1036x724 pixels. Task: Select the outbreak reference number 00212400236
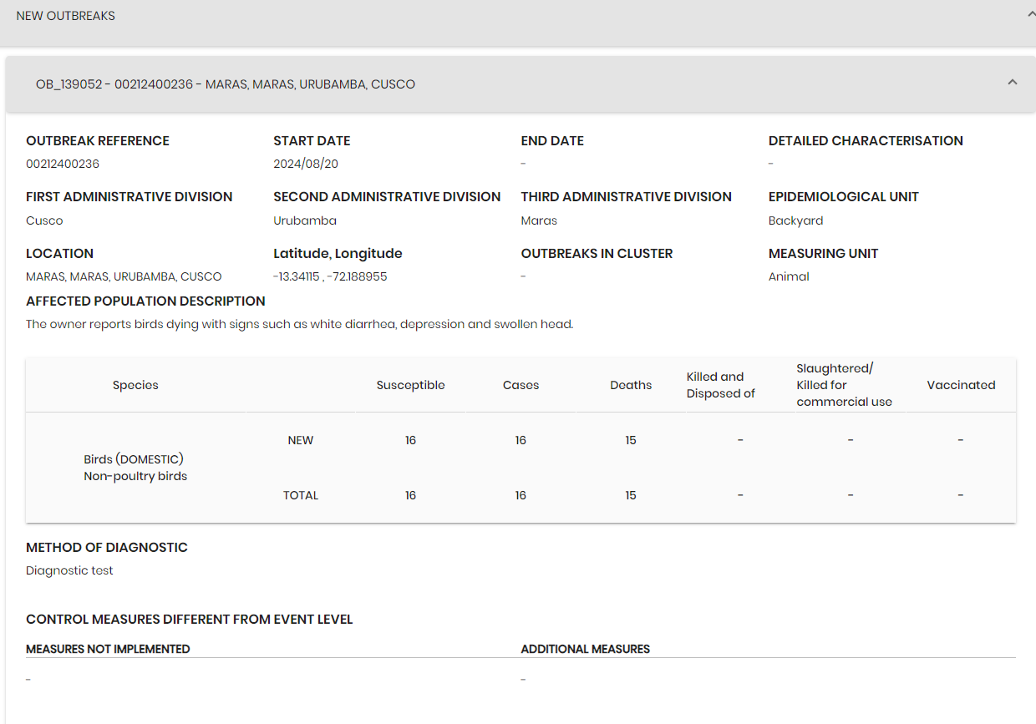63,164
